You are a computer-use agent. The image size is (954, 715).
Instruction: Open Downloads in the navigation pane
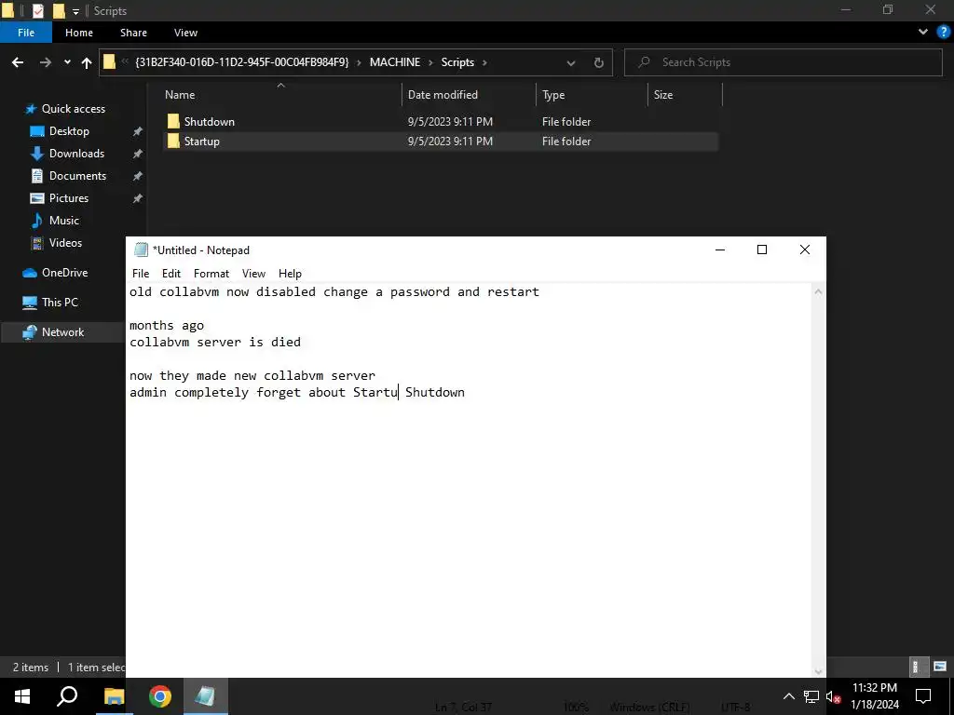click(x=76, y=154)
